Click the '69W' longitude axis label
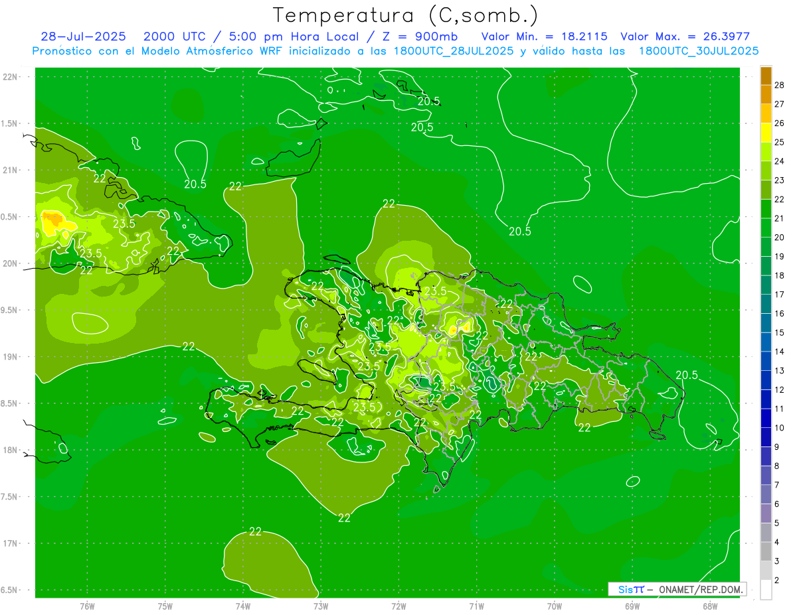The width and height of the screenshot is (797, 615). point(632,605)
